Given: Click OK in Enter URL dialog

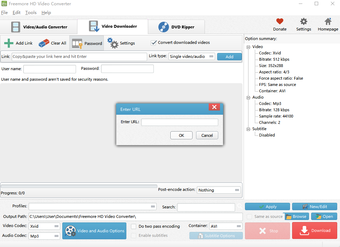Looking at the screenshot, I should tap(181, 135).
